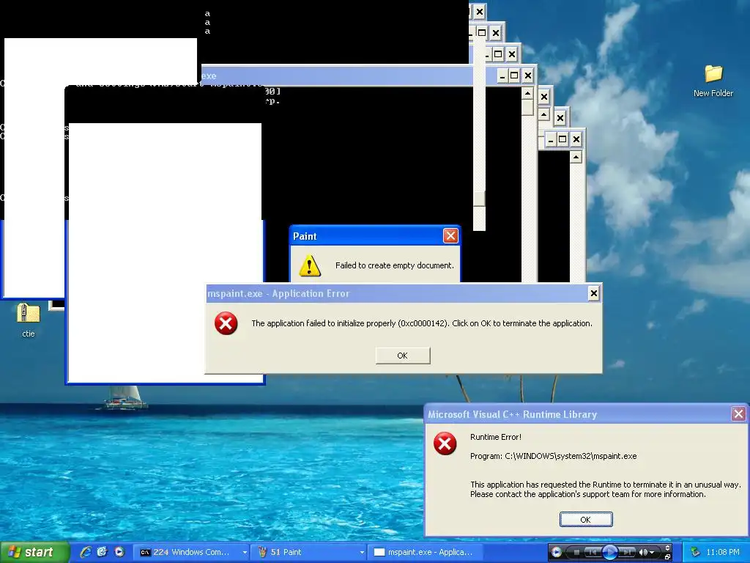The image size is (750, 563).
Task: Open the 51 Paint taskbar group
Action: coord(308,552)
